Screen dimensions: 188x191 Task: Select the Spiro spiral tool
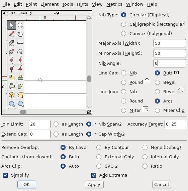tap(20, 51)
